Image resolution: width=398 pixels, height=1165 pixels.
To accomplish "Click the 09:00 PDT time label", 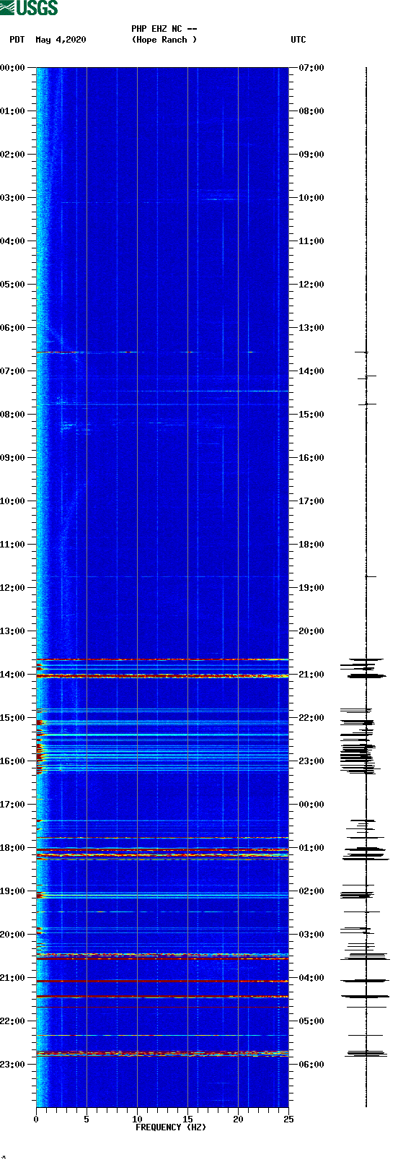I will click(x=13, y=458).
